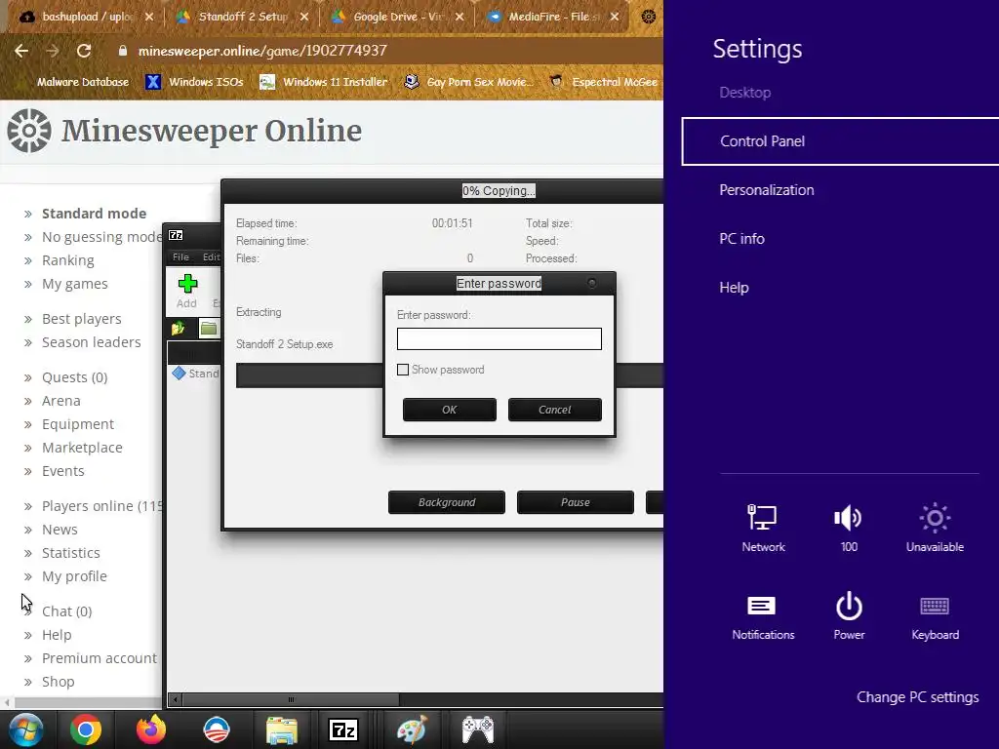Open Help in the Settings charm
The height and width of the screenshot is (749, 999).
tap(734, 288)
